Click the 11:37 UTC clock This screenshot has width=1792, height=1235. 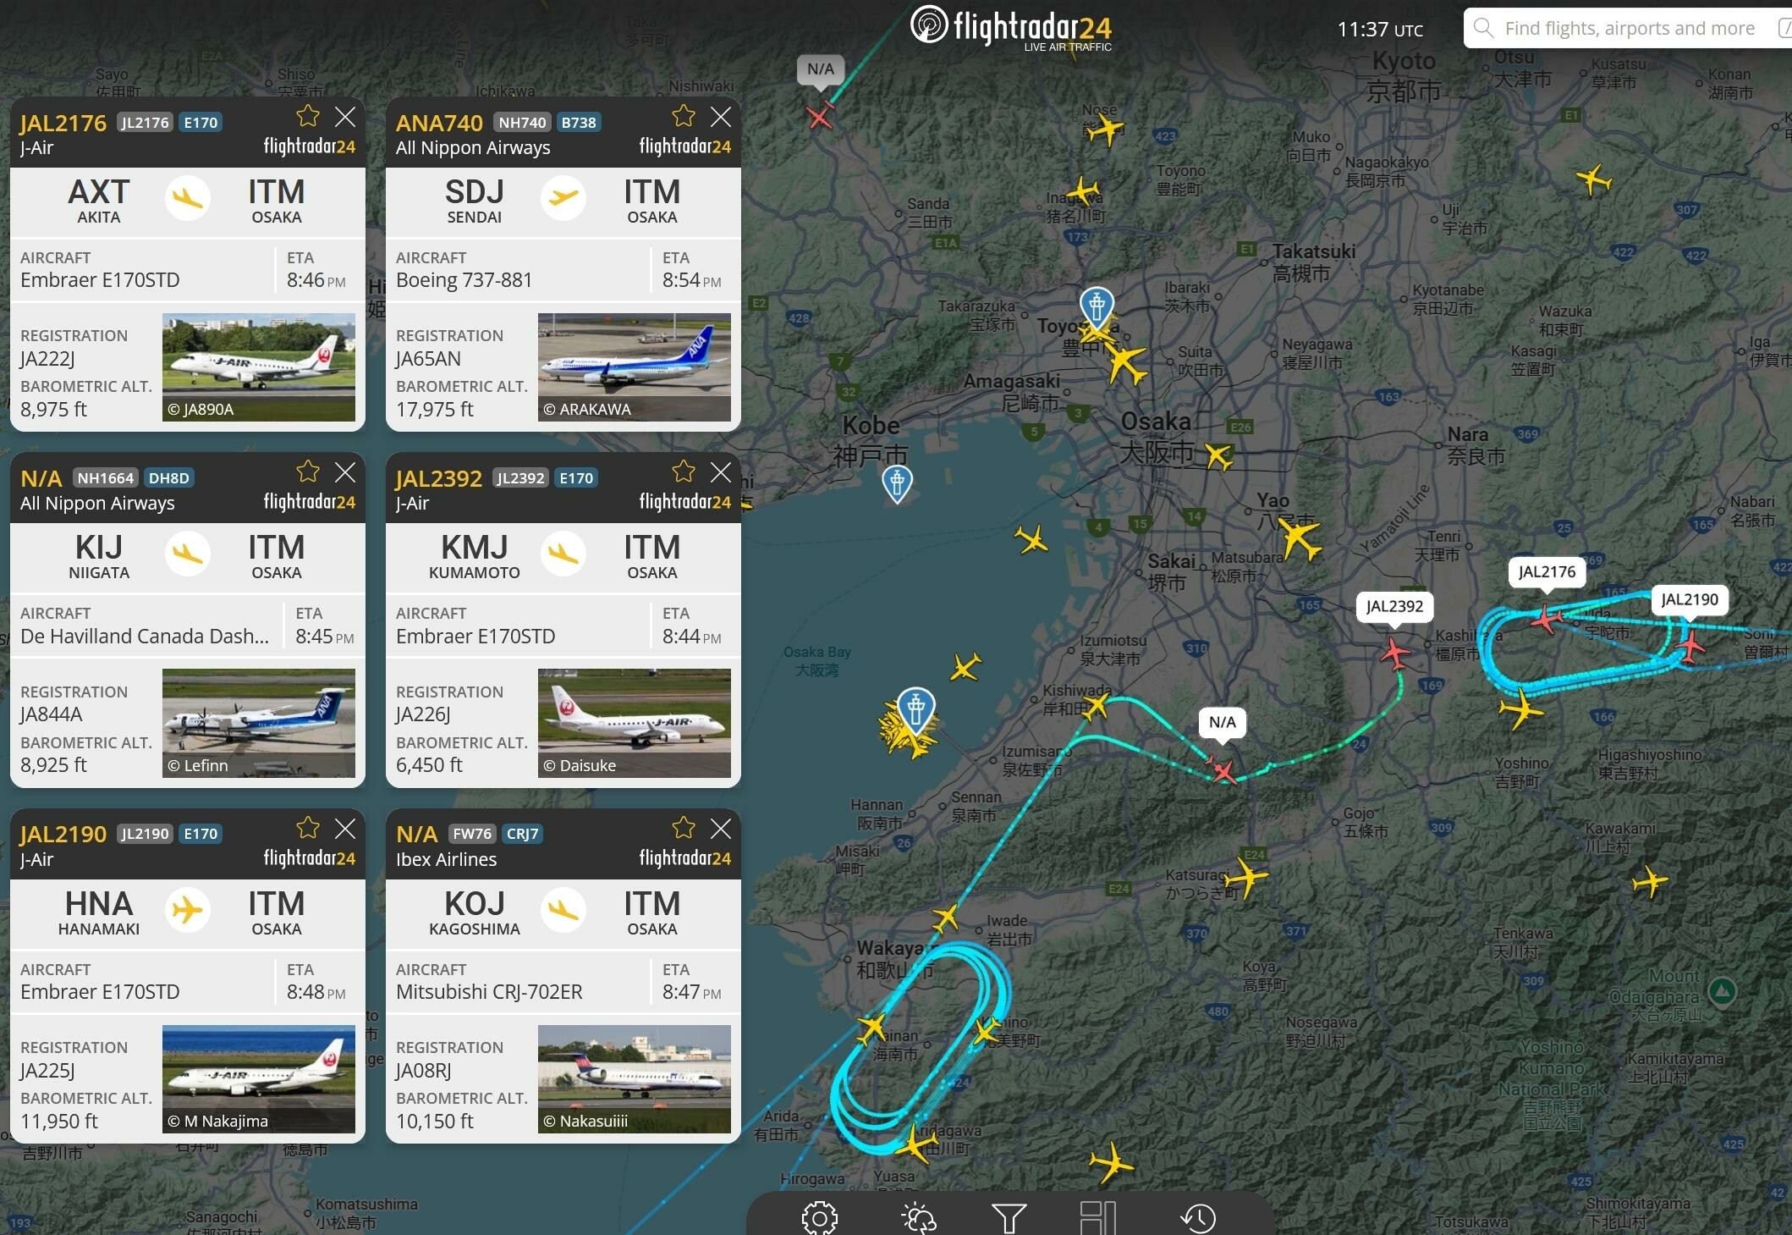pos(1380,30)
